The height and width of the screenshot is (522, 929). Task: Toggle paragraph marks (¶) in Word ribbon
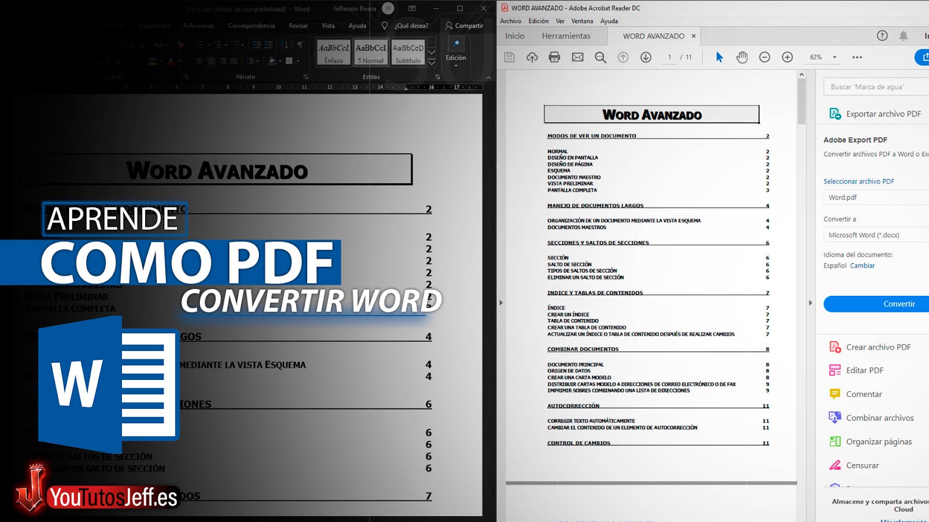pyautogui.click(x=300, y=45)
